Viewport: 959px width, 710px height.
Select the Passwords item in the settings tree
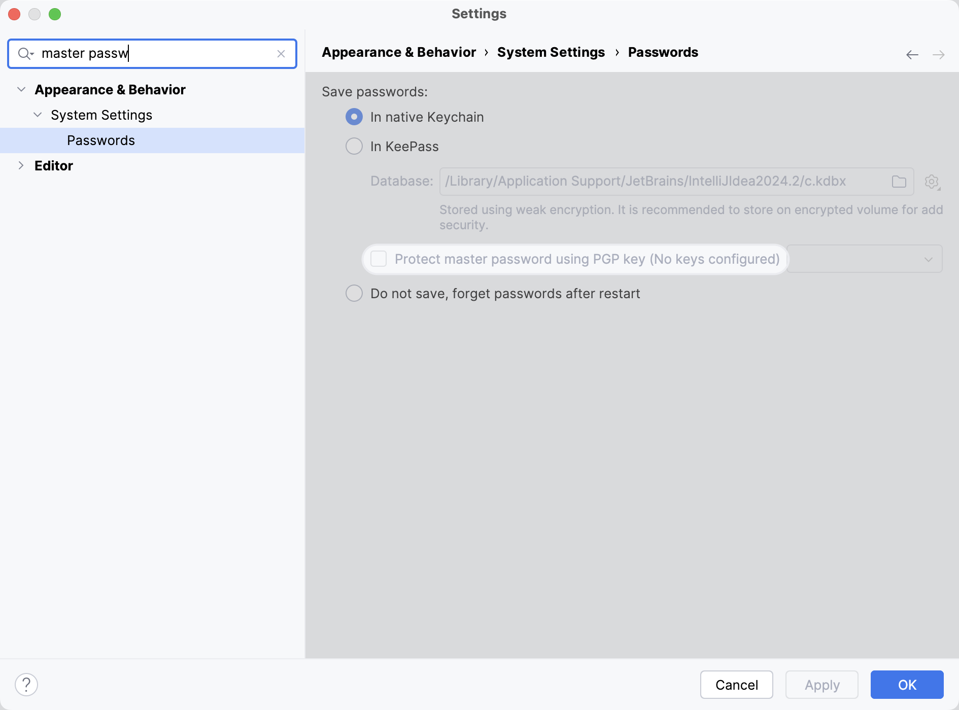pos(101,140)
